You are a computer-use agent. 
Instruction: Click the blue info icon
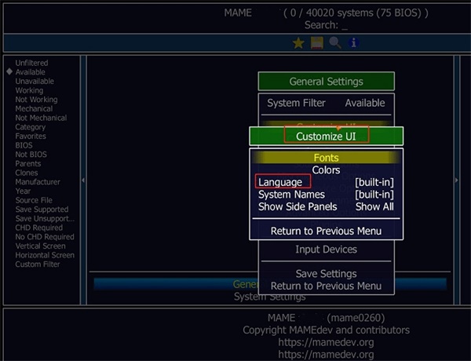point(353,43)
